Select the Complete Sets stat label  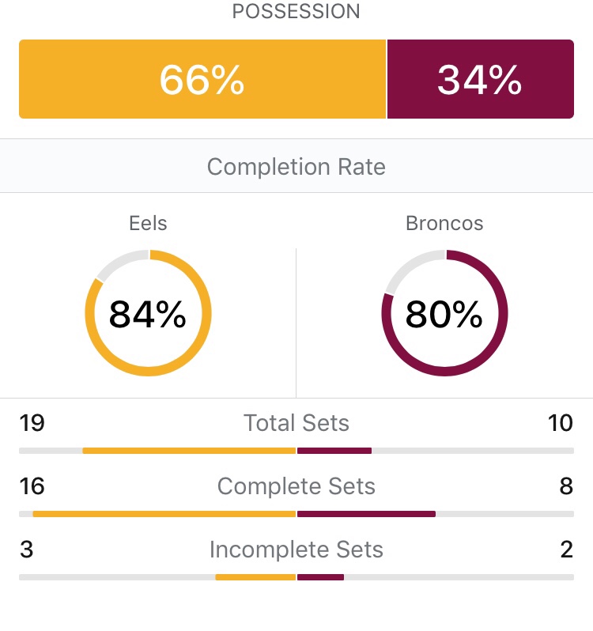[x=296, y=486]
